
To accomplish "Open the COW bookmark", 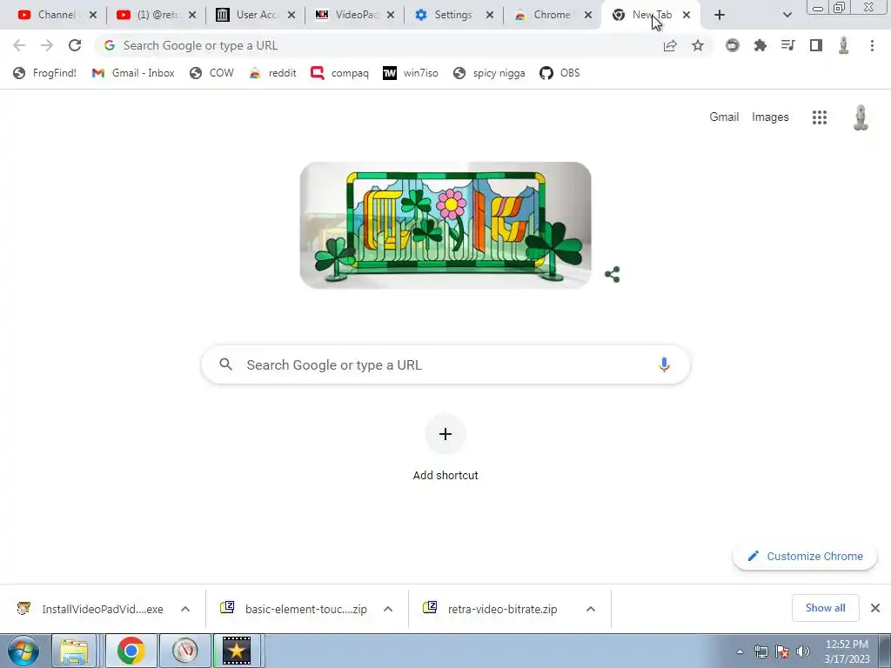I will [211, 73].
